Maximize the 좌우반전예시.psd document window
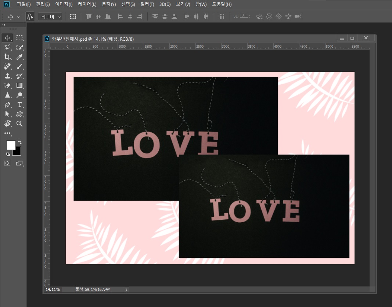 click(352, 38)
